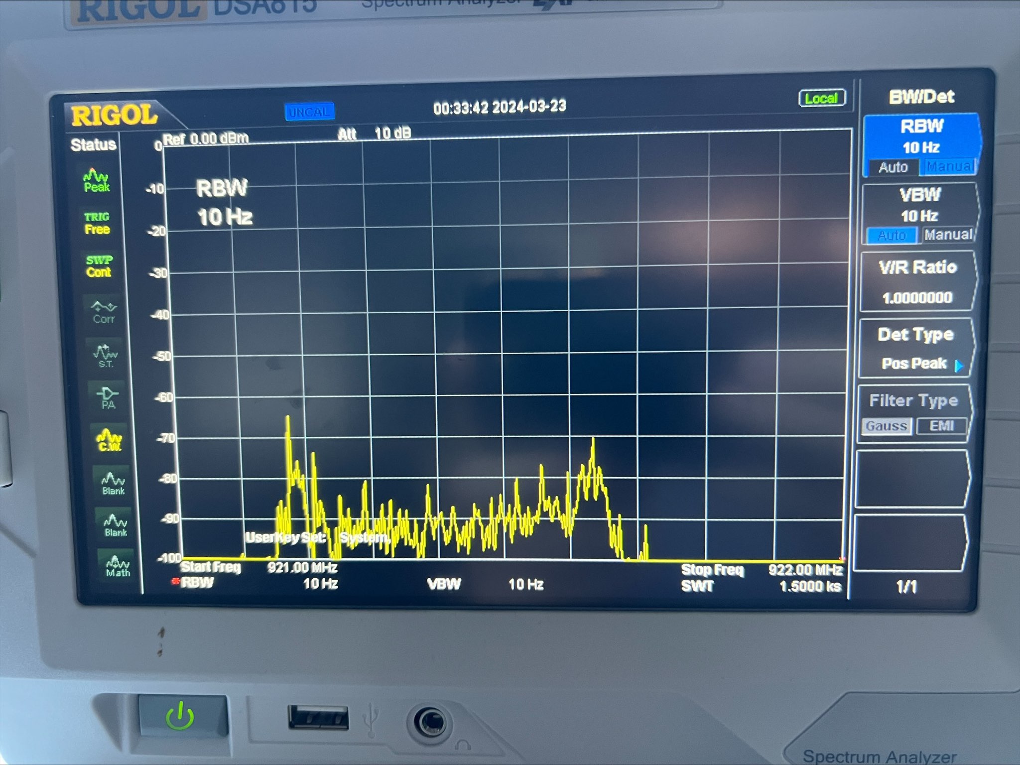Open the V/R Ratio value field
This screenshot has height=765, width=1020.
[916, 281]
